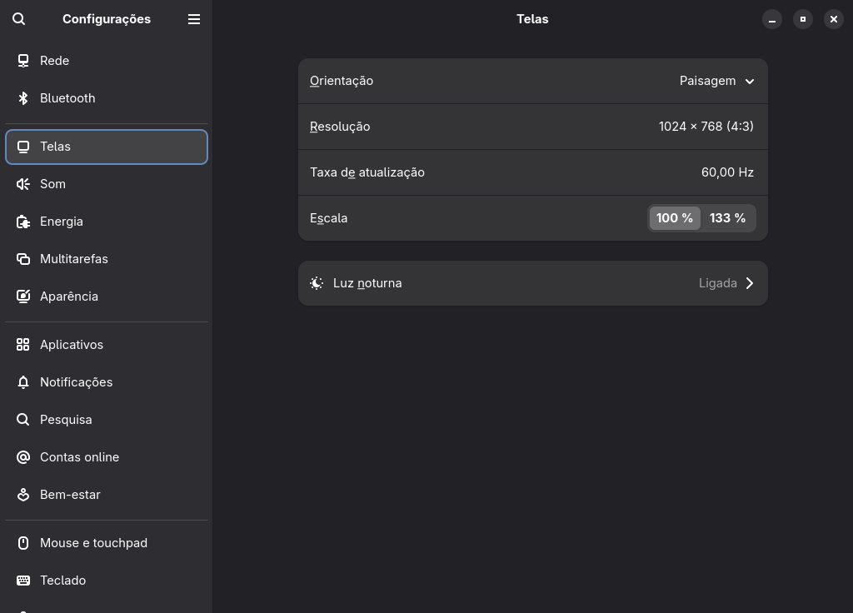Set scale to 133 %
Viewport: 853px width, 613px height.
(727, 218)
